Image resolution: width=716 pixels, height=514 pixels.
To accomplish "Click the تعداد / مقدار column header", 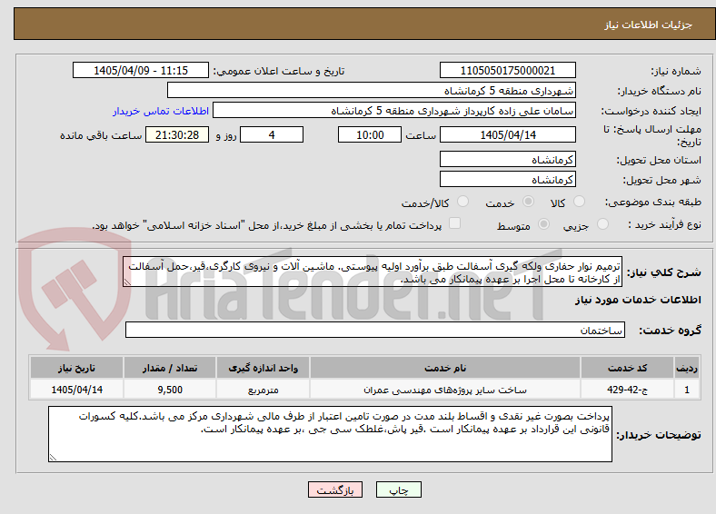I will [x=170, y=368].
